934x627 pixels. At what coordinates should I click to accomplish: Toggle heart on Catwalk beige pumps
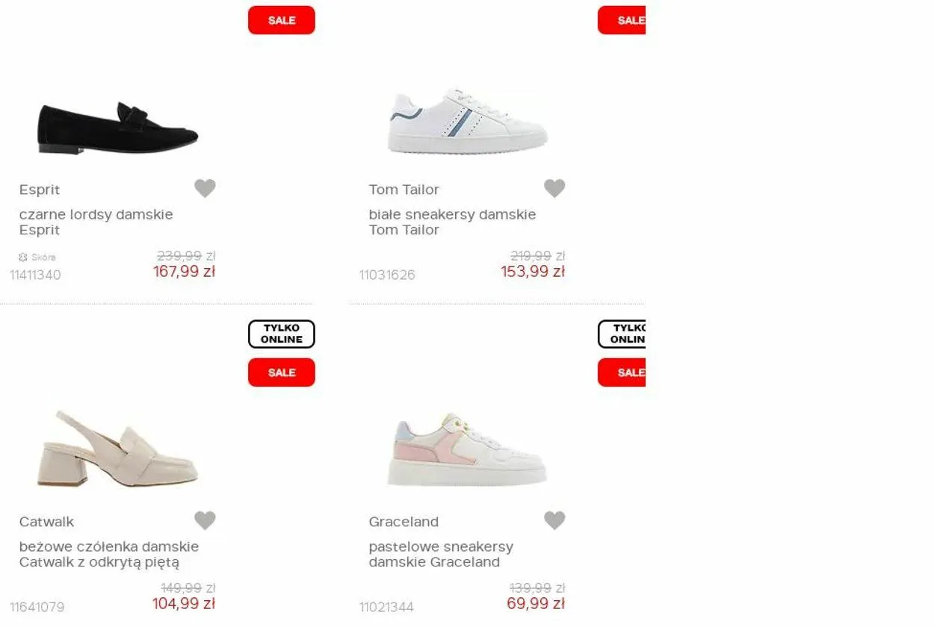tap(205, 520)
